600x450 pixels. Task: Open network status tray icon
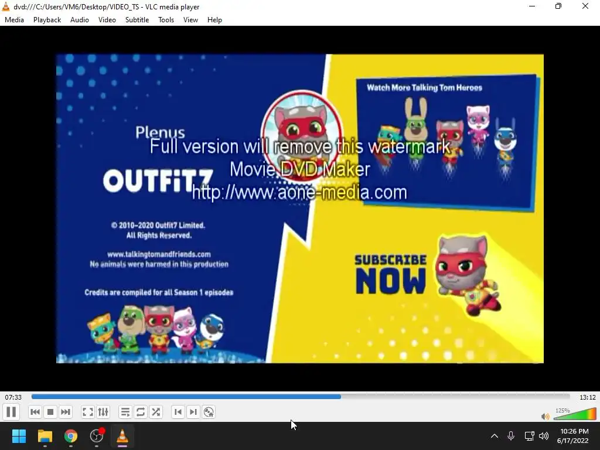[x=529, y=436]
